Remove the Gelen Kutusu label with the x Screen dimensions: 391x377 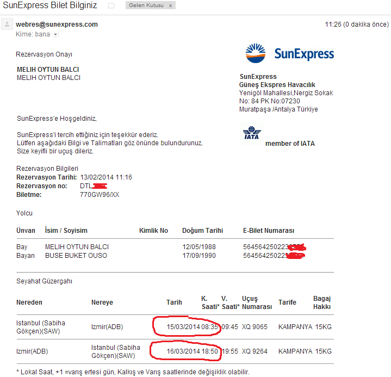[x=170, y=5]
